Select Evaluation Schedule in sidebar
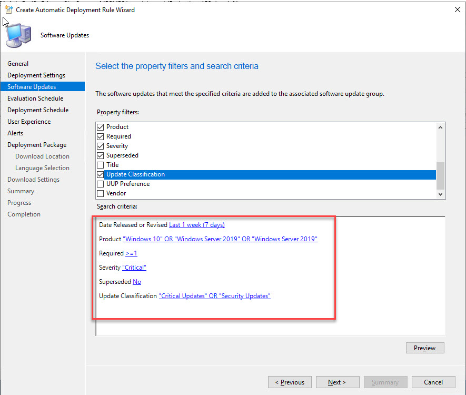Viewport: 466px width, 395px height. [35, 98]
